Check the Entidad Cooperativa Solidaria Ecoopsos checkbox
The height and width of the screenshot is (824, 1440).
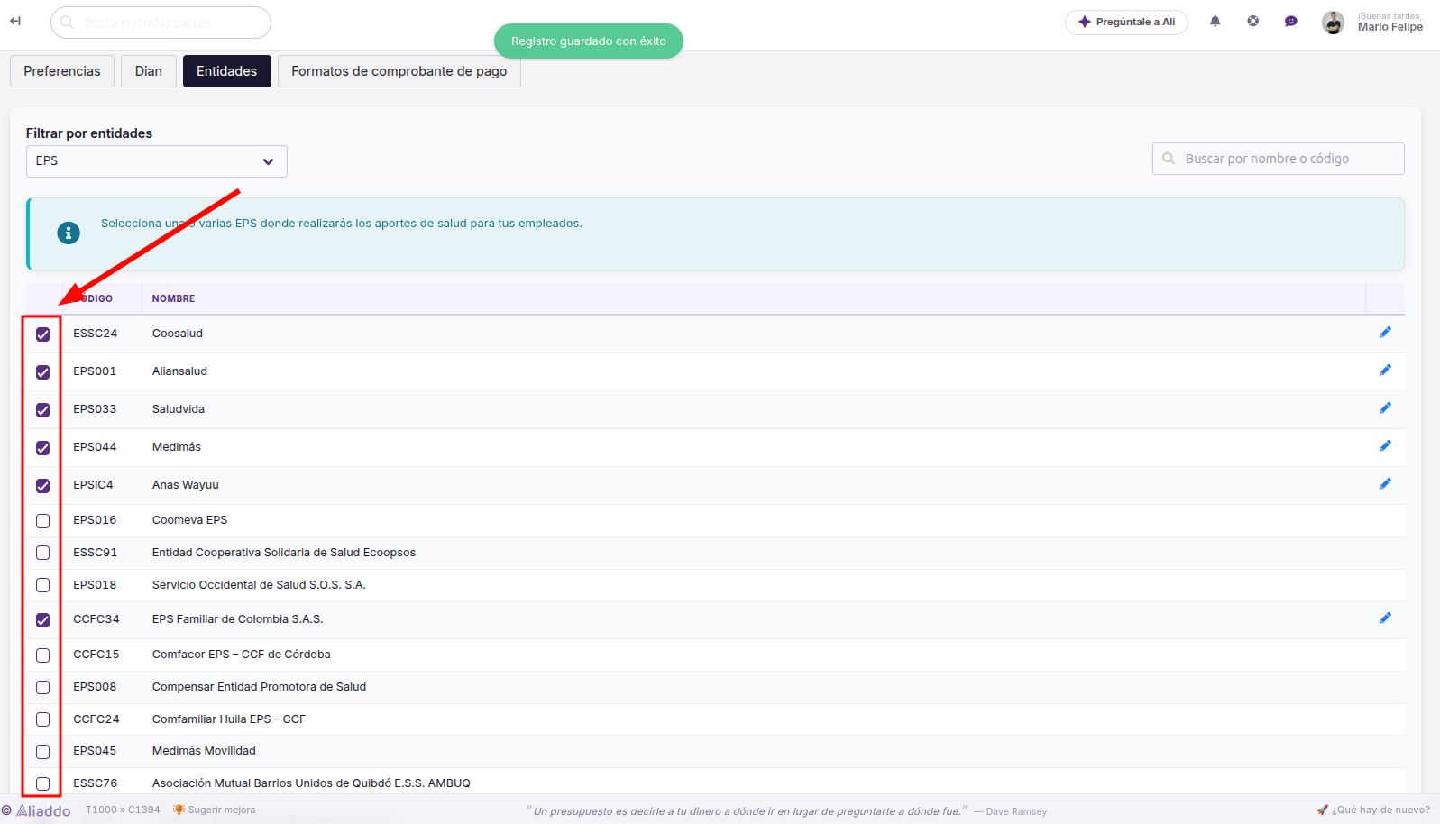tap(42, 553)
